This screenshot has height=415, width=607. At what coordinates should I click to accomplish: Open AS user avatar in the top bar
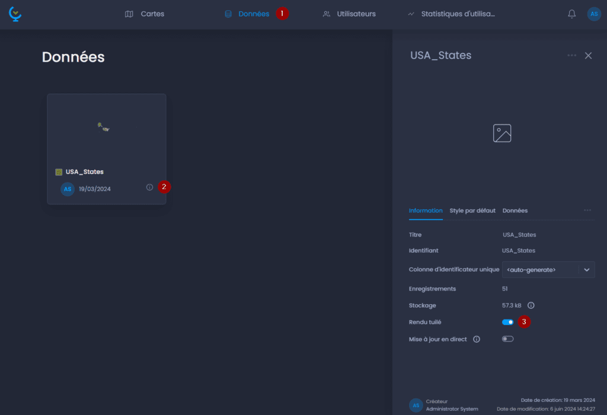click(594, 14)
